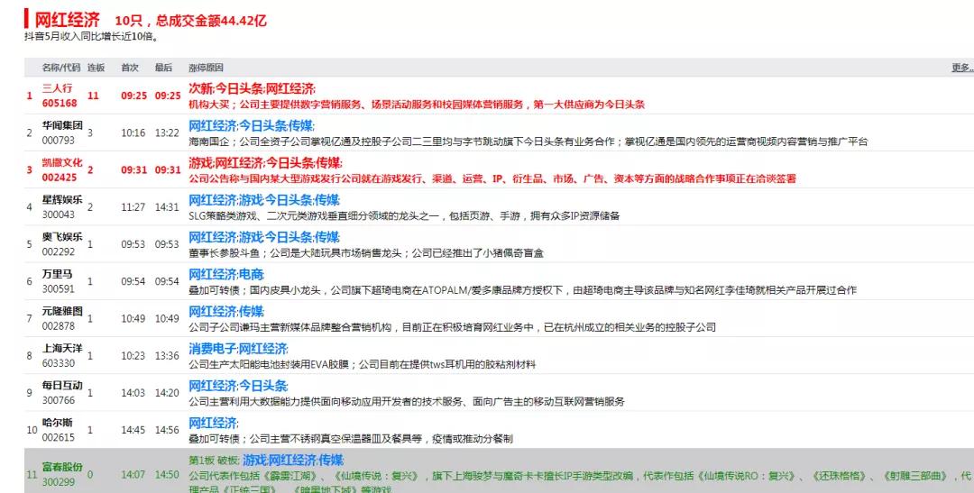Screen dimensions: 974x493
Task: Click 华闻集团 first time 10:16
Action: pyautogui.click(x=133, y=132)
